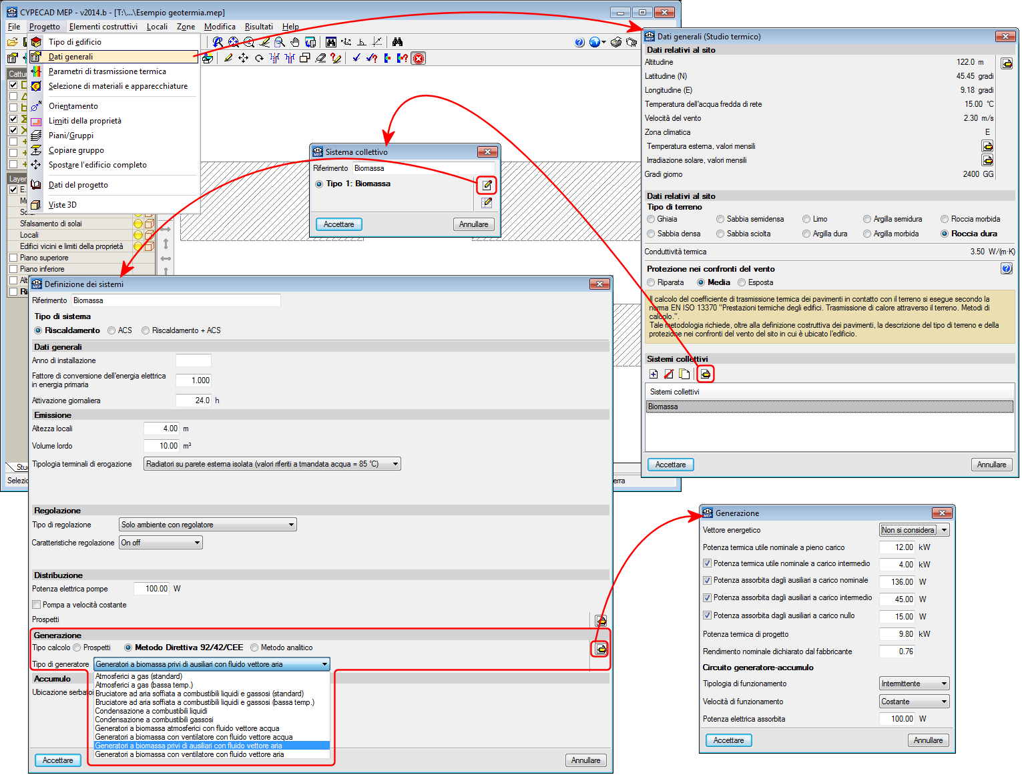Click the edit Sistemi collettivi icon
Image resolution: width=1022 pixels, height=775 pixels.
[706, 374]
